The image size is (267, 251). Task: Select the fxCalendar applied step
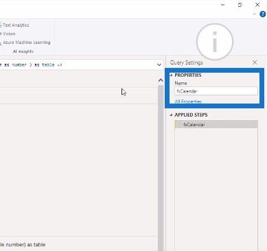pyautogui.click(x=216, y=124)
